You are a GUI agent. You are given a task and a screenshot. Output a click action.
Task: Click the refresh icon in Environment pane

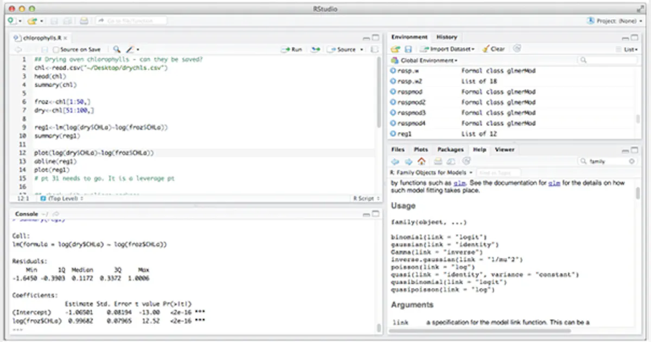click(517, 48)
